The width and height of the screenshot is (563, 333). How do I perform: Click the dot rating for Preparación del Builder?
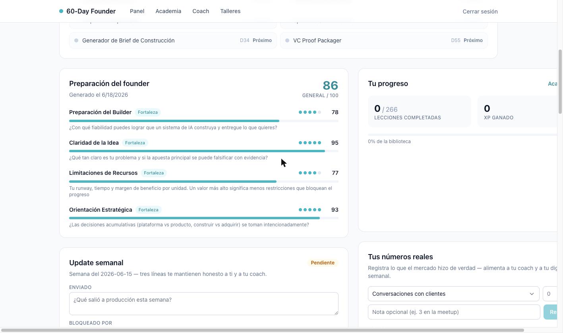click(310, 112)
